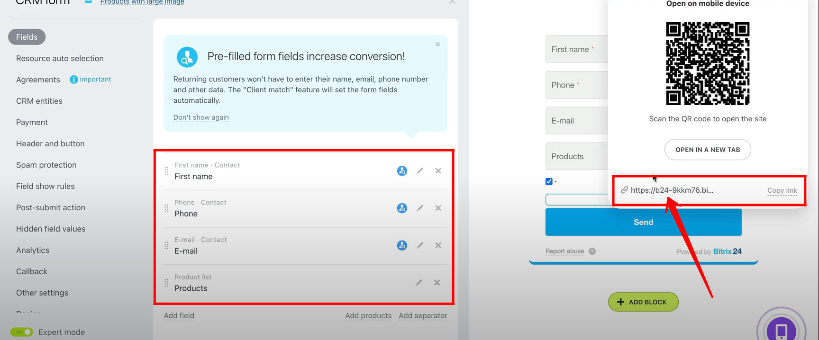Screen dimensions: 819x340
Task: Click the Add field link
Action: [x=179, y=316]
